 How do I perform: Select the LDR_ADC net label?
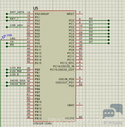click(x=17, y=25)
